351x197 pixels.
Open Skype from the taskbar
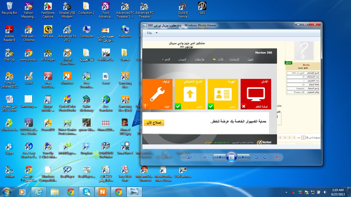coord(87,192)
